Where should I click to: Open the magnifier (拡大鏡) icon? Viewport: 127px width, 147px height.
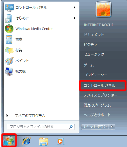[9, 72]
